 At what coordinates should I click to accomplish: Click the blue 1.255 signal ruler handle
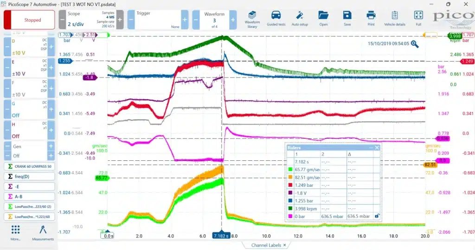pyautogui.click(x=64, y=61)
